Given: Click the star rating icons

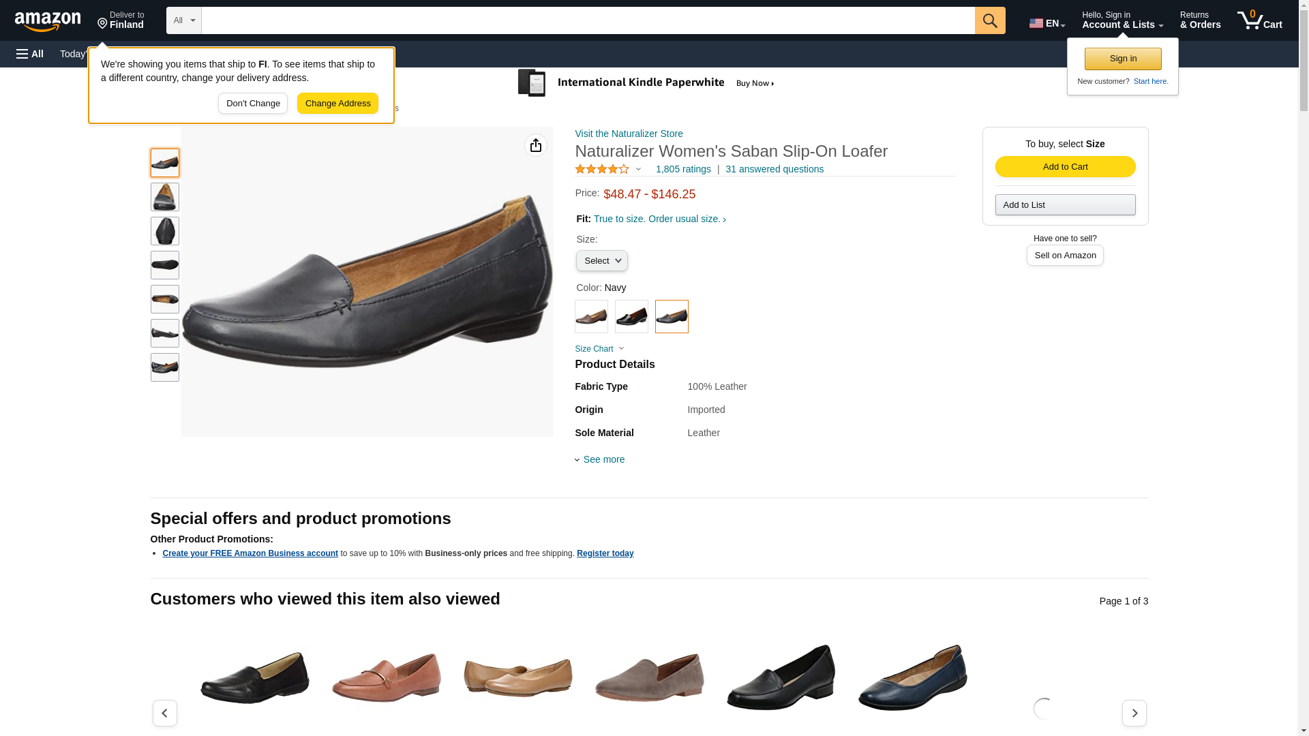Looking at the screenshot, I should tap(602, 169).
